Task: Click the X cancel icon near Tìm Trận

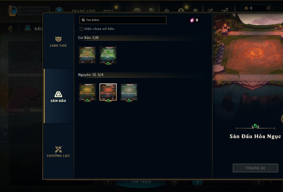Action: 108,182
